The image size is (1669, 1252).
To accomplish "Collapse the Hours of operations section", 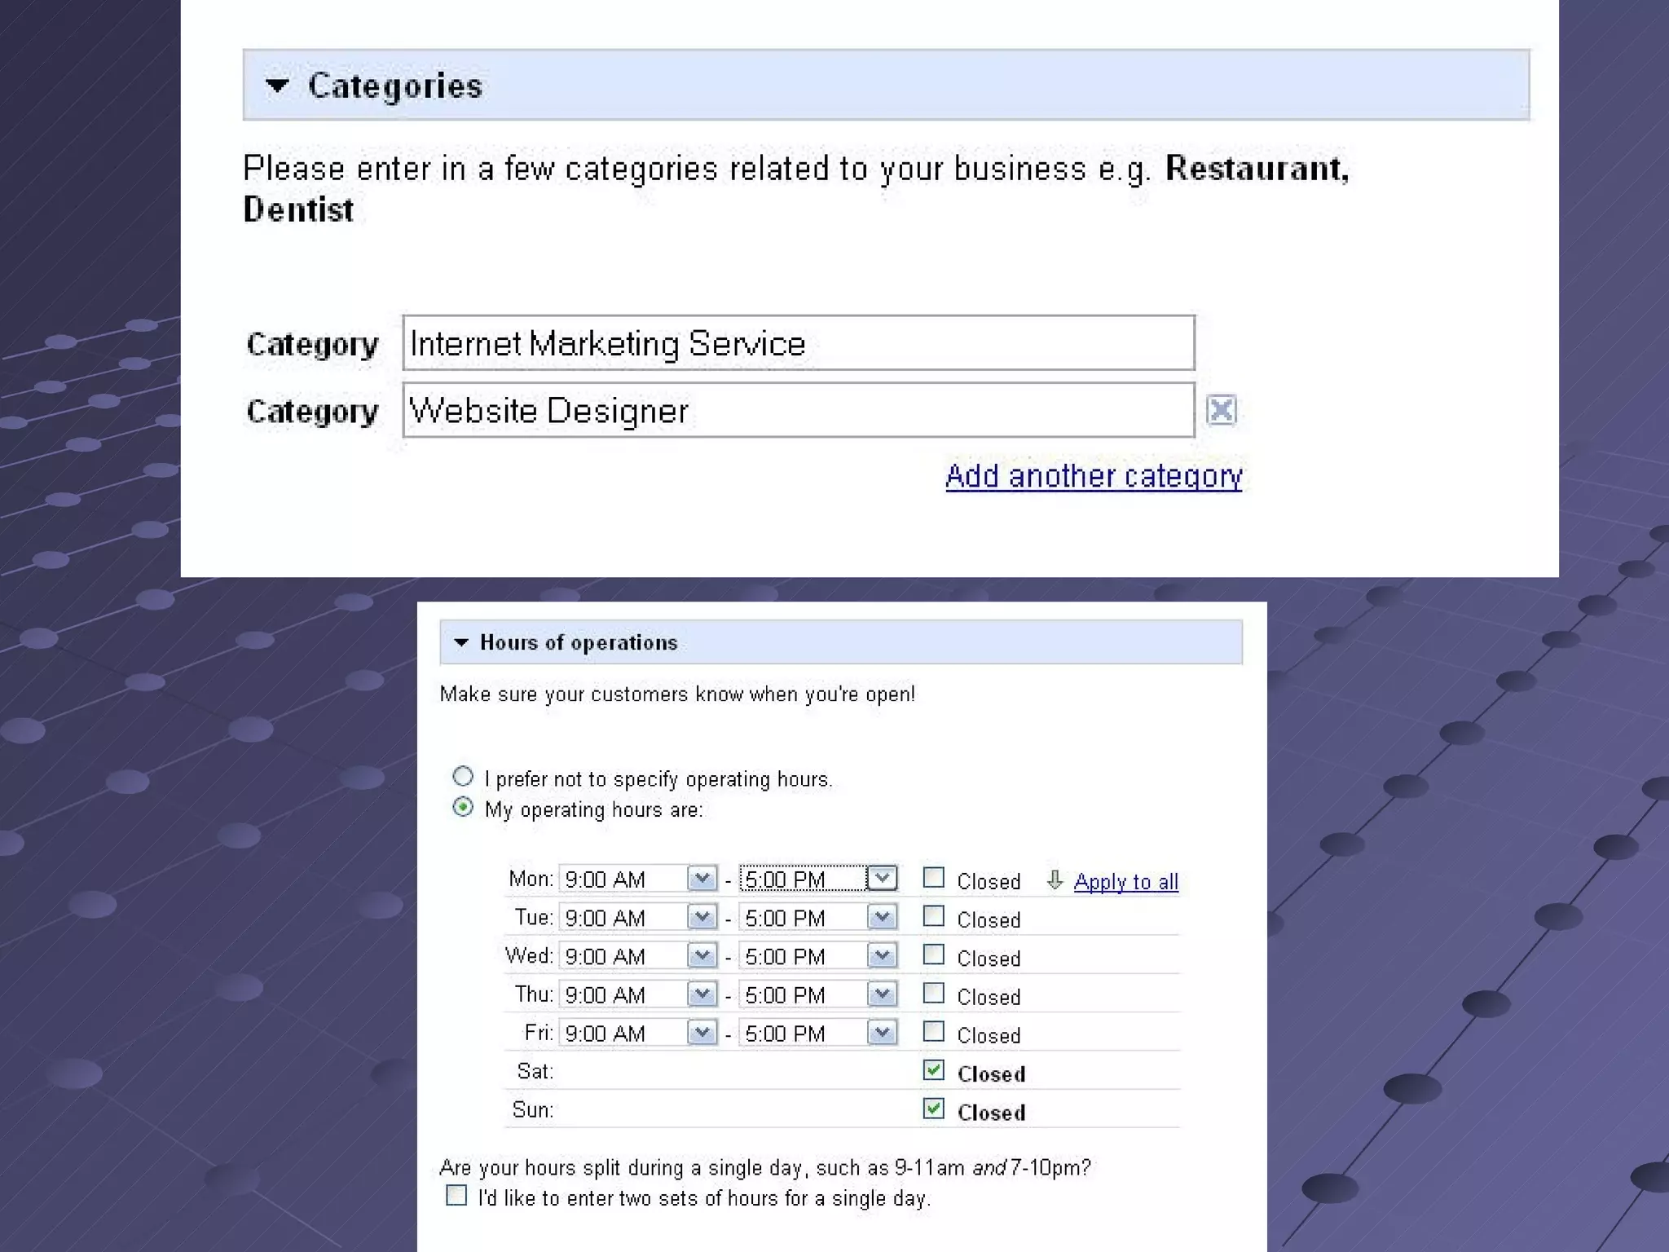I will (x=461, y=642).
